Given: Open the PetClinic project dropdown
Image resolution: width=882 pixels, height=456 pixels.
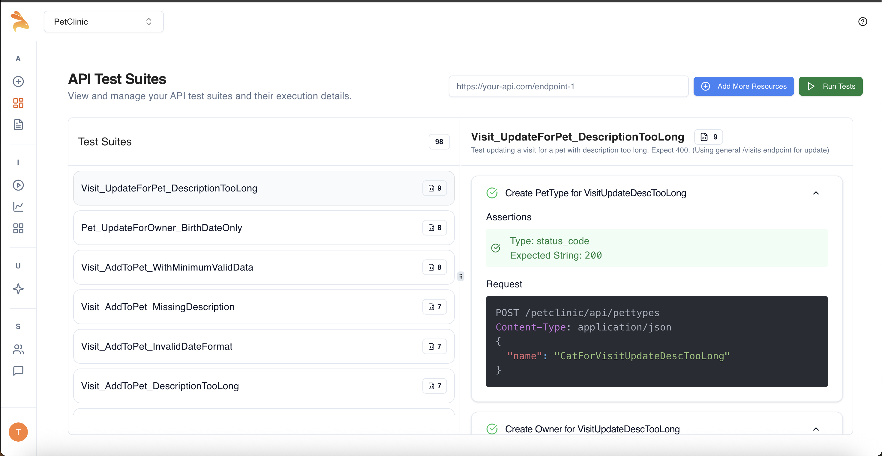Looking at the screenshot, I should click(104, 22).
